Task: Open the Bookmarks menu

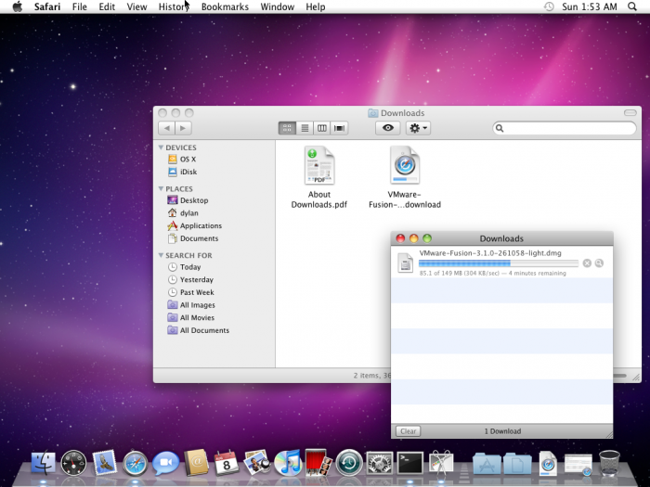Action: click(x=225, y=6)
